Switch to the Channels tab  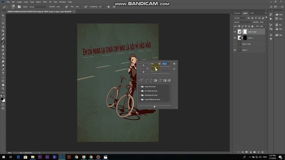point(237,13)
